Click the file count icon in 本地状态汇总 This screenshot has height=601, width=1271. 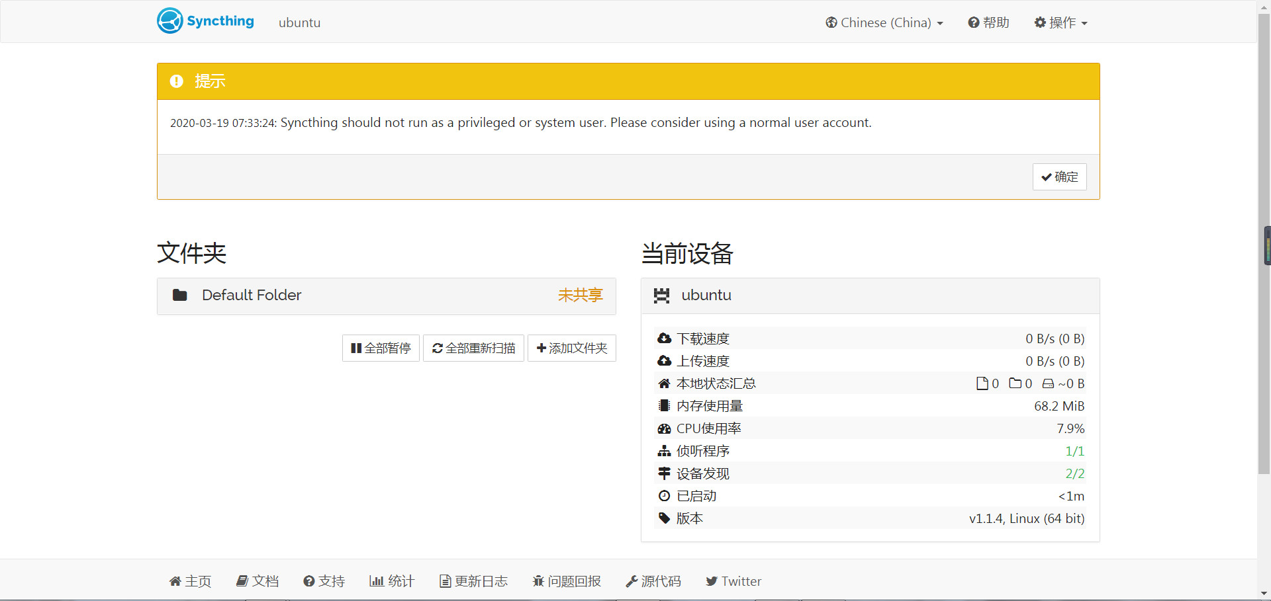coord(982,383)
